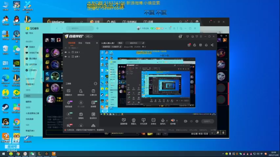The width and height of the screenshot is (280, 157).
Task: Open Chrome from the taskbar
Action: click(18, 154)
